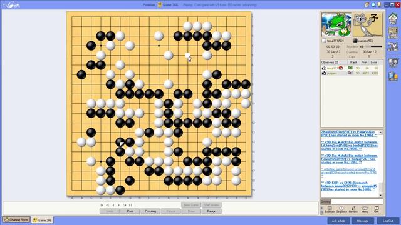
Task: Click the Counting button
Action: [150, 211]
